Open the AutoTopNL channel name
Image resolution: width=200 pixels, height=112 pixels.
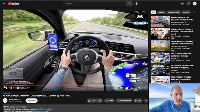(13, 100)
